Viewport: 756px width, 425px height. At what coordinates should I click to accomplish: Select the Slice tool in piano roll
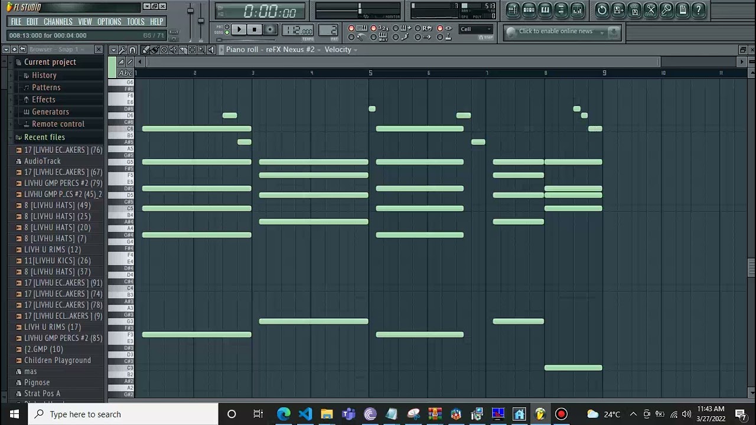point(183,50)
